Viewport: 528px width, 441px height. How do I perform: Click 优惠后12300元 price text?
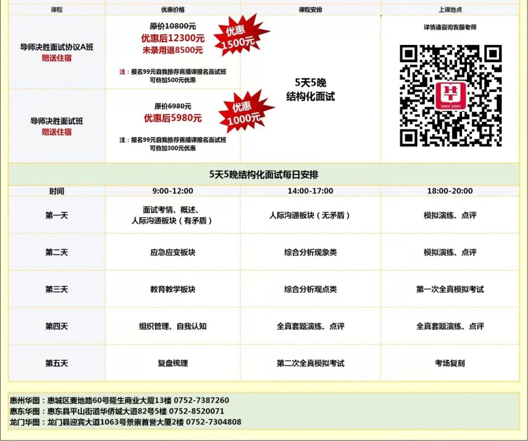173,39
